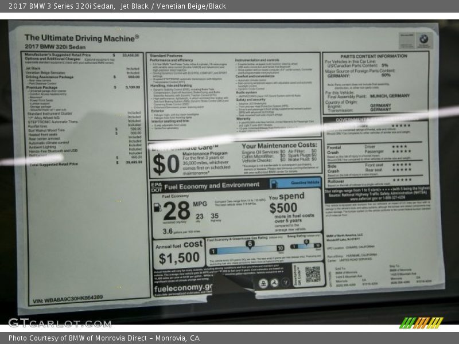Screen dimensions: 459x344
Task: Select the smog rating scale marker
Action: coord(306,243)
